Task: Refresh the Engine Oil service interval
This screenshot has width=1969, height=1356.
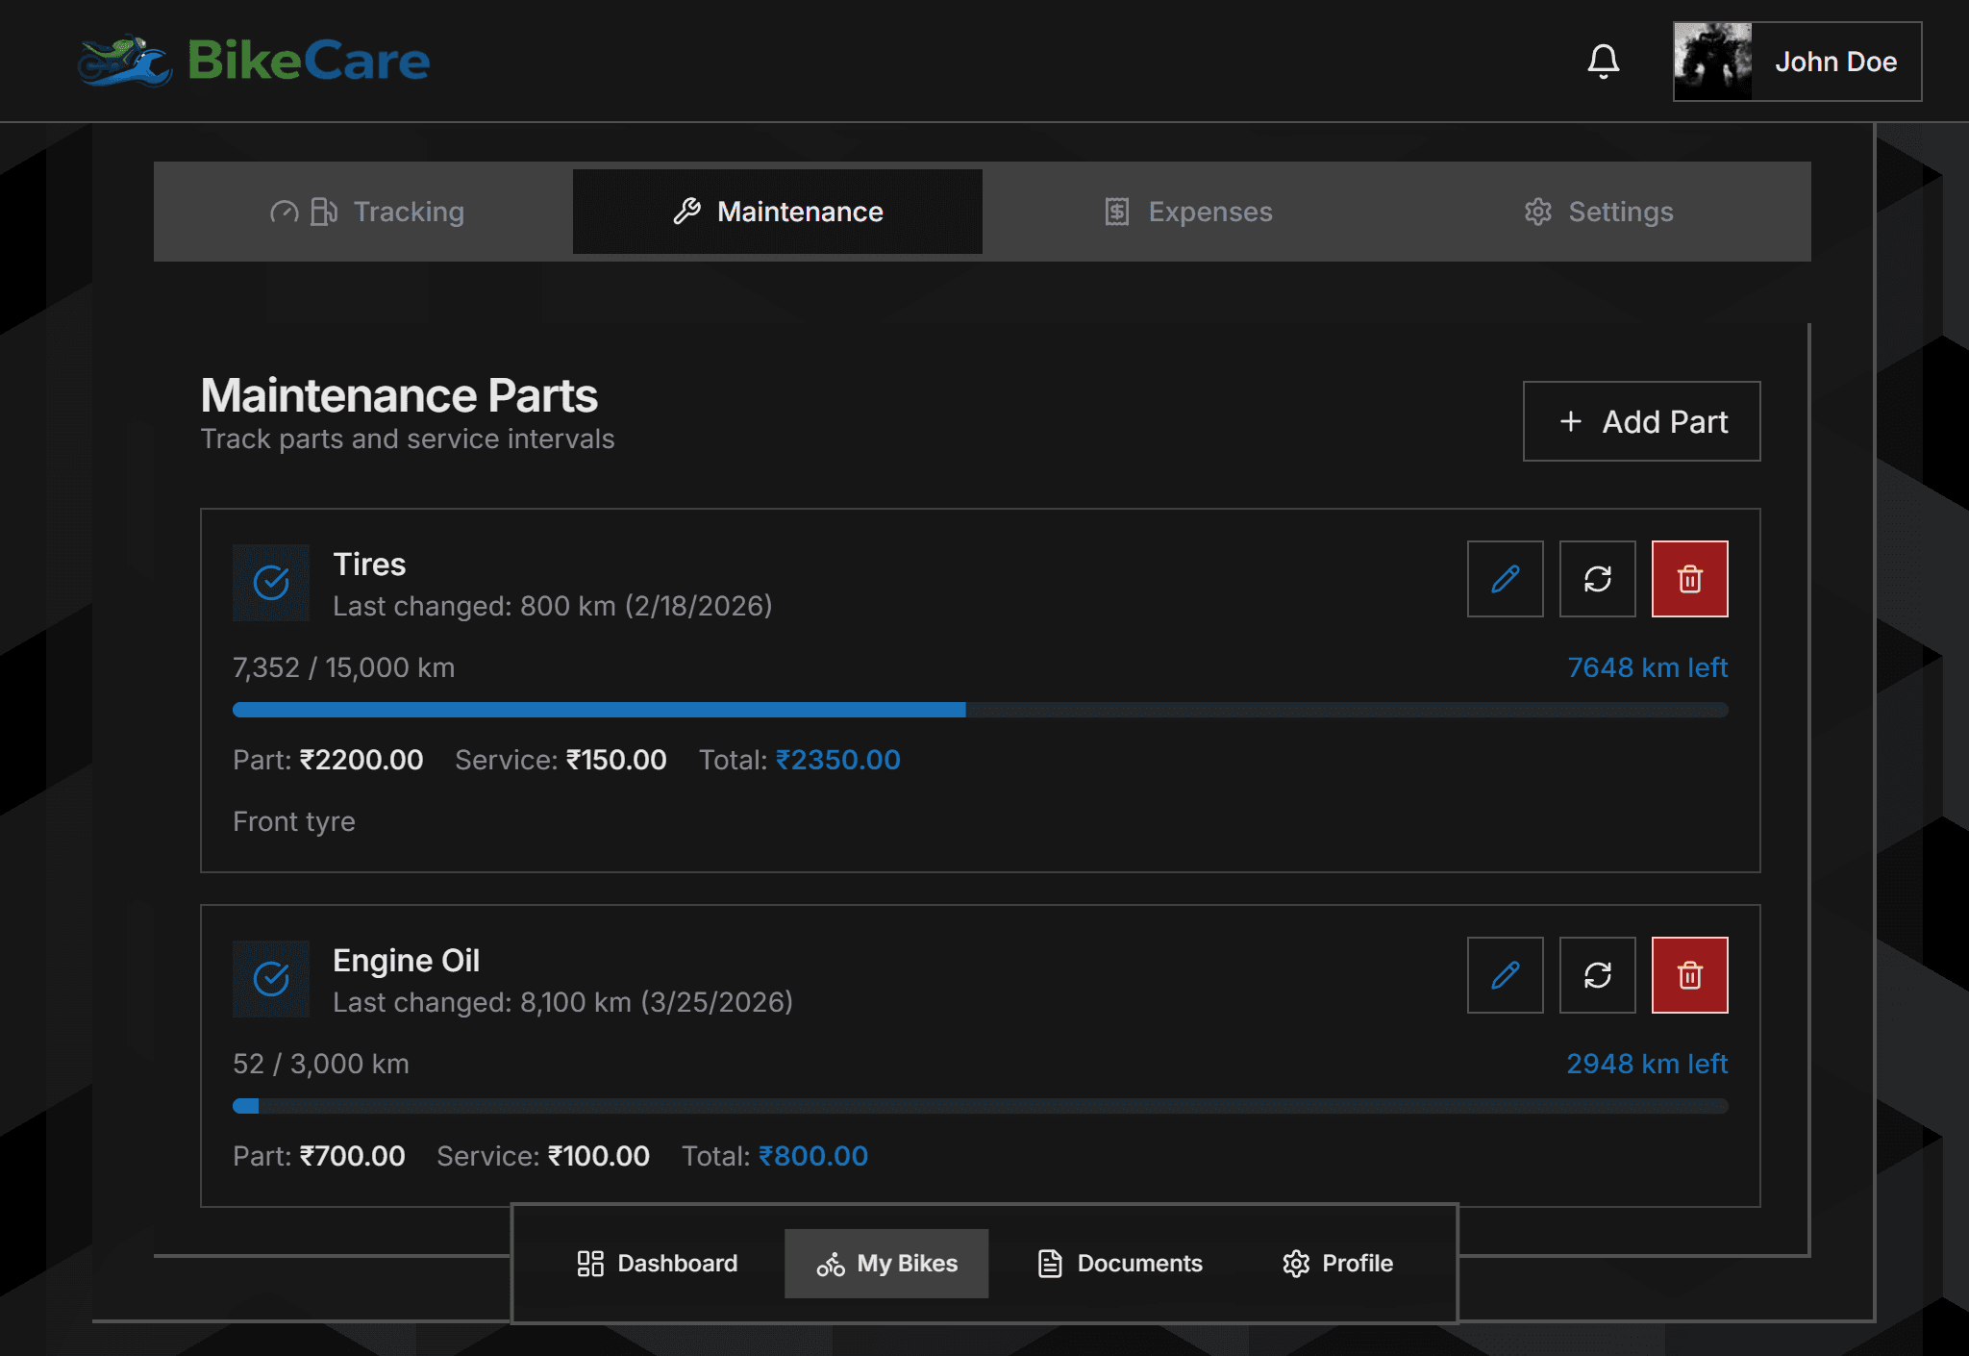Action: (1597, 975)
